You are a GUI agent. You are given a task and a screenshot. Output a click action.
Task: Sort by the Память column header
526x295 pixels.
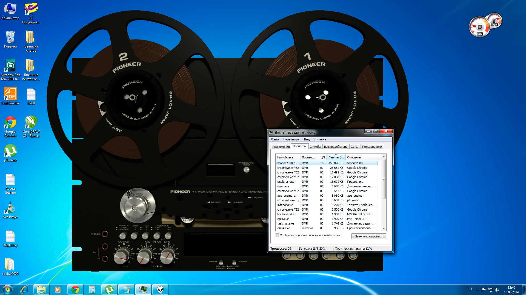pyautogui.click(x=336, y=157)
